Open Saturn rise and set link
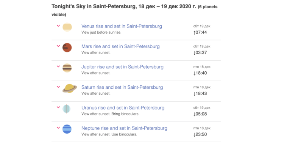 pyautogui.click(x=122, y=87)
